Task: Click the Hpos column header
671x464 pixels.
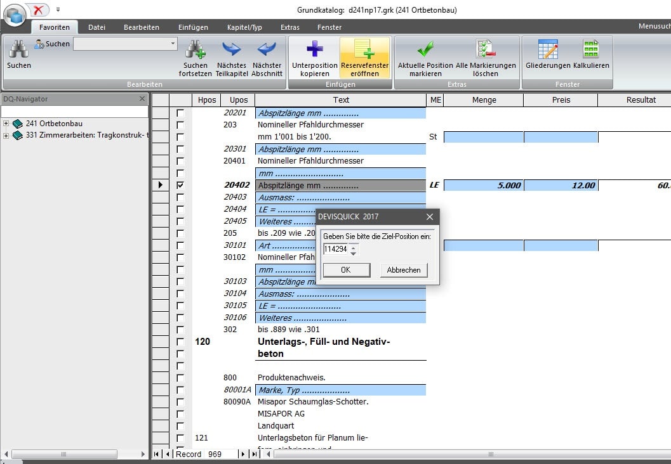Action: 207,100
